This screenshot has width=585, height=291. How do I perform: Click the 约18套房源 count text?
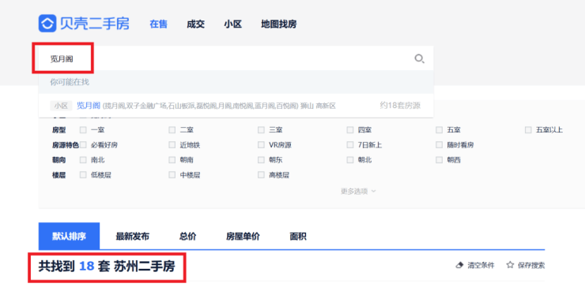pyautogui.click(x=400, y=106)
